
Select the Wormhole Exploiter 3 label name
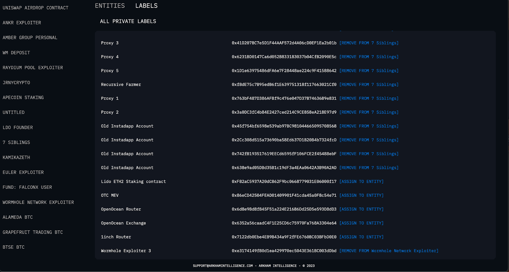126,251
